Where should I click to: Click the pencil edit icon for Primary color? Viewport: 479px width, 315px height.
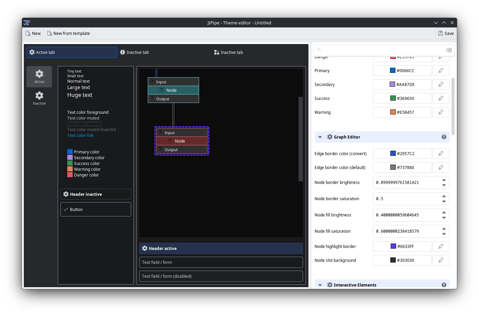[441, 70]
